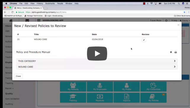Open Notification Center icon

point(187,4)
